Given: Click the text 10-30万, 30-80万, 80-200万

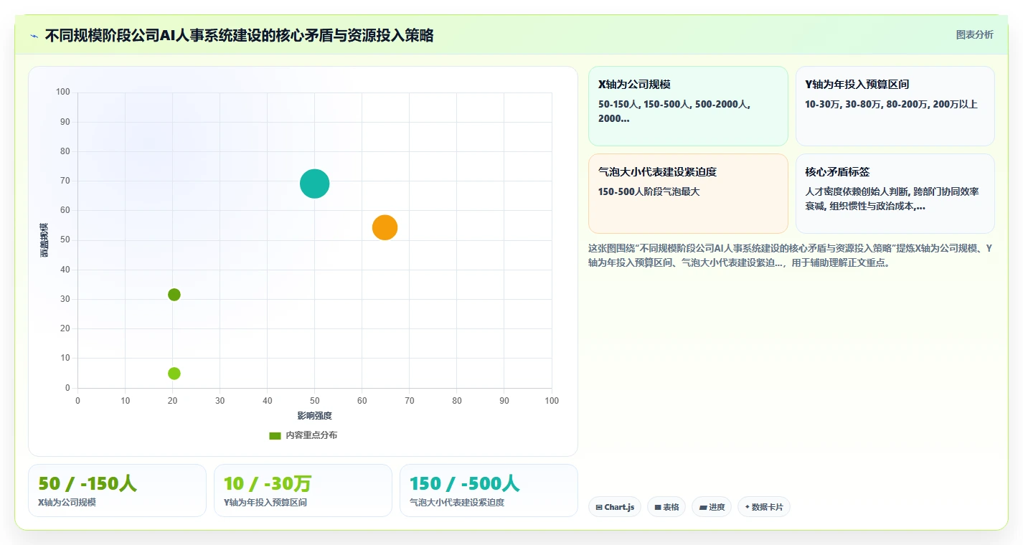Looking at the screenshot, I should (x=891, y=104).
